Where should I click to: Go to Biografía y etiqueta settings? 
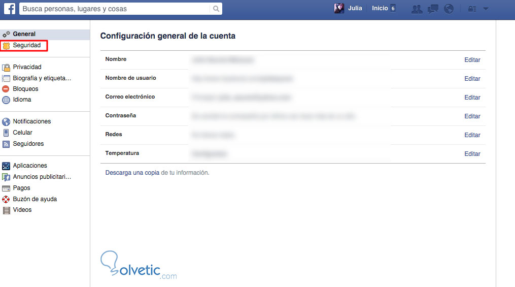tap(42, 78)
